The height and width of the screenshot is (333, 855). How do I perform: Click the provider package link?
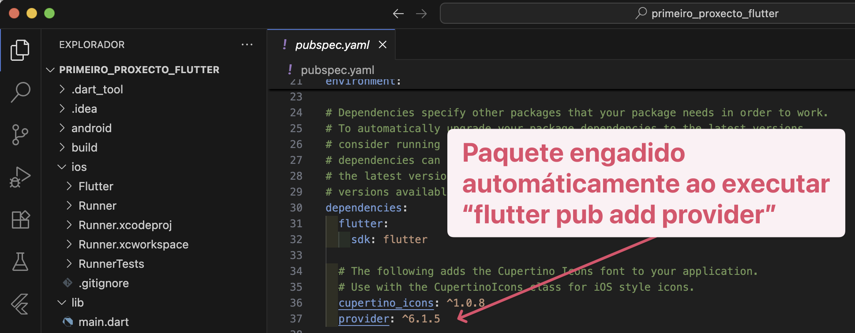364,319
